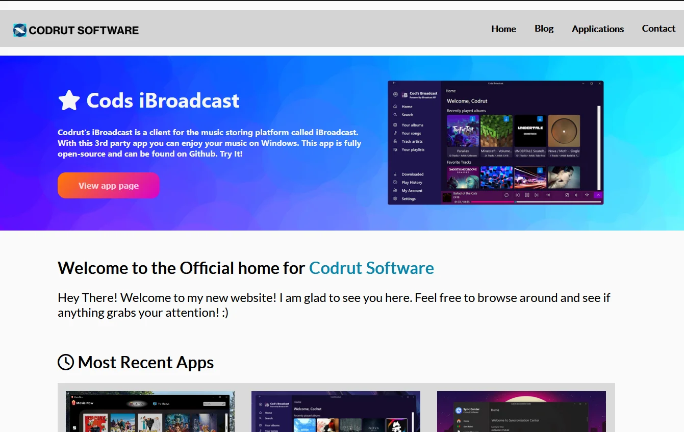This screenshot has width=684, height=432.
Task: Click the hamburger menu icon in the preview sidebar
Action: (x=395, y=94)
